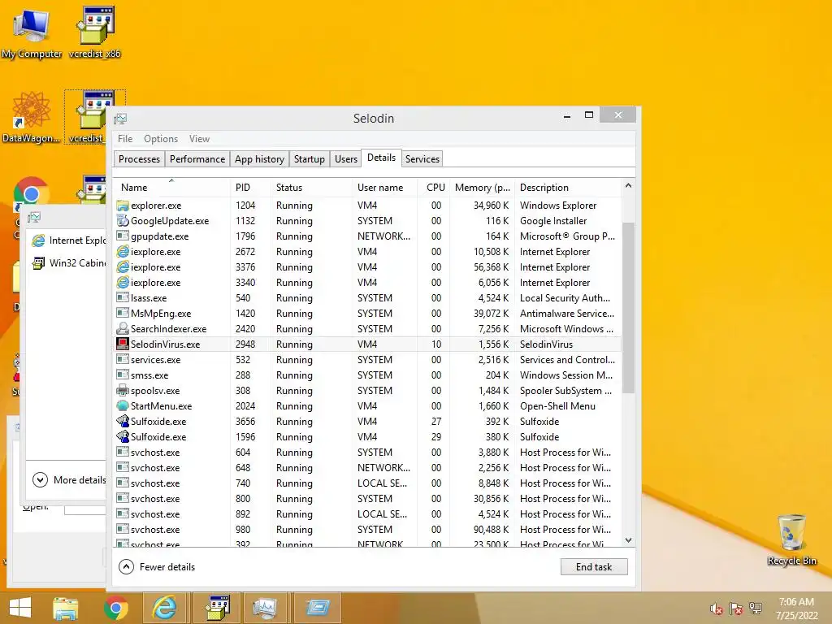Click the installer taskbar icon

point(216,608)
